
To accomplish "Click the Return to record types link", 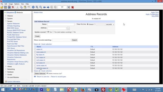I will [x=59, y=77].
